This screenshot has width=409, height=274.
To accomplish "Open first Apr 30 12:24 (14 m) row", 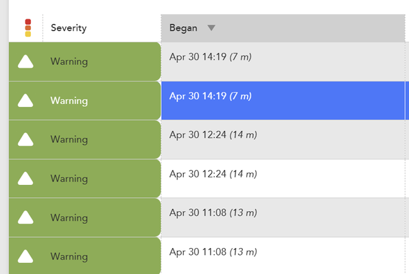I will (x=283, y=139).
